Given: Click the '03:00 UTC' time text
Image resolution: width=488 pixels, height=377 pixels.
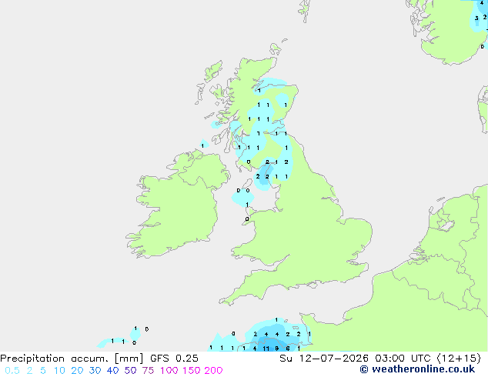Looking at the screenshot, I should coord(403,359).
